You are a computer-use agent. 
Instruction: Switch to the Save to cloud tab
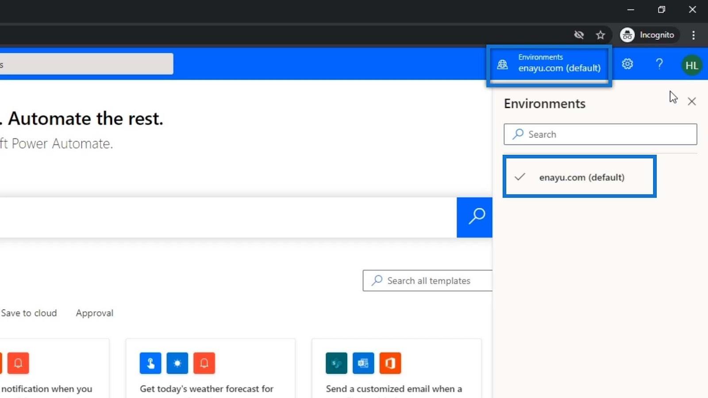(29, 313)
